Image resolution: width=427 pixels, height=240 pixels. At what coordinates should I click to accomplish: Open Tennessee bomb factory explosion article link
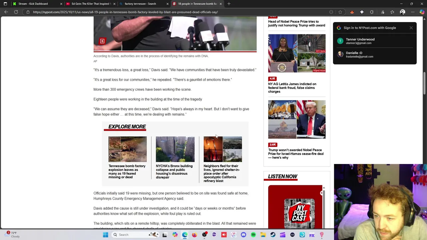(x=127, y=171)
